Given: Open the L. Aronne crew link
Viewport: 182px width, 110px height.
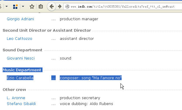Looking at the screenshot, I should pyautogui.click(x=16, y=98).
